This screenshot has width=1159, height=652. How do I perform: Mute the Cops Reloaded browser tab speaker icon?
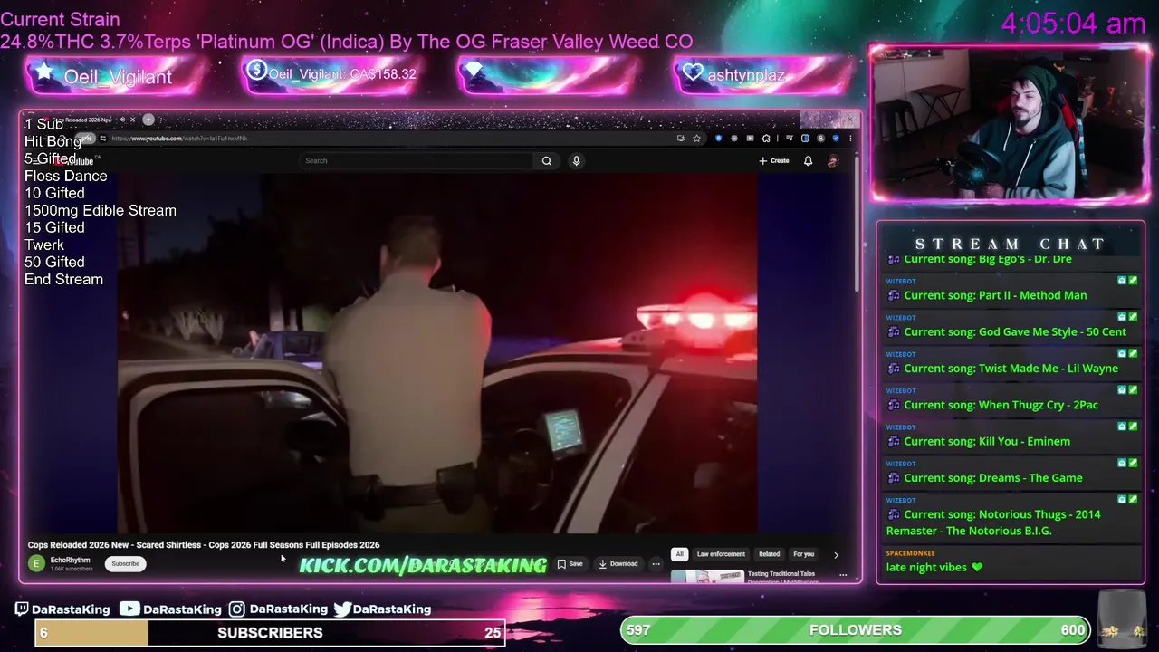pyautogui.click(x=122, y=120)
